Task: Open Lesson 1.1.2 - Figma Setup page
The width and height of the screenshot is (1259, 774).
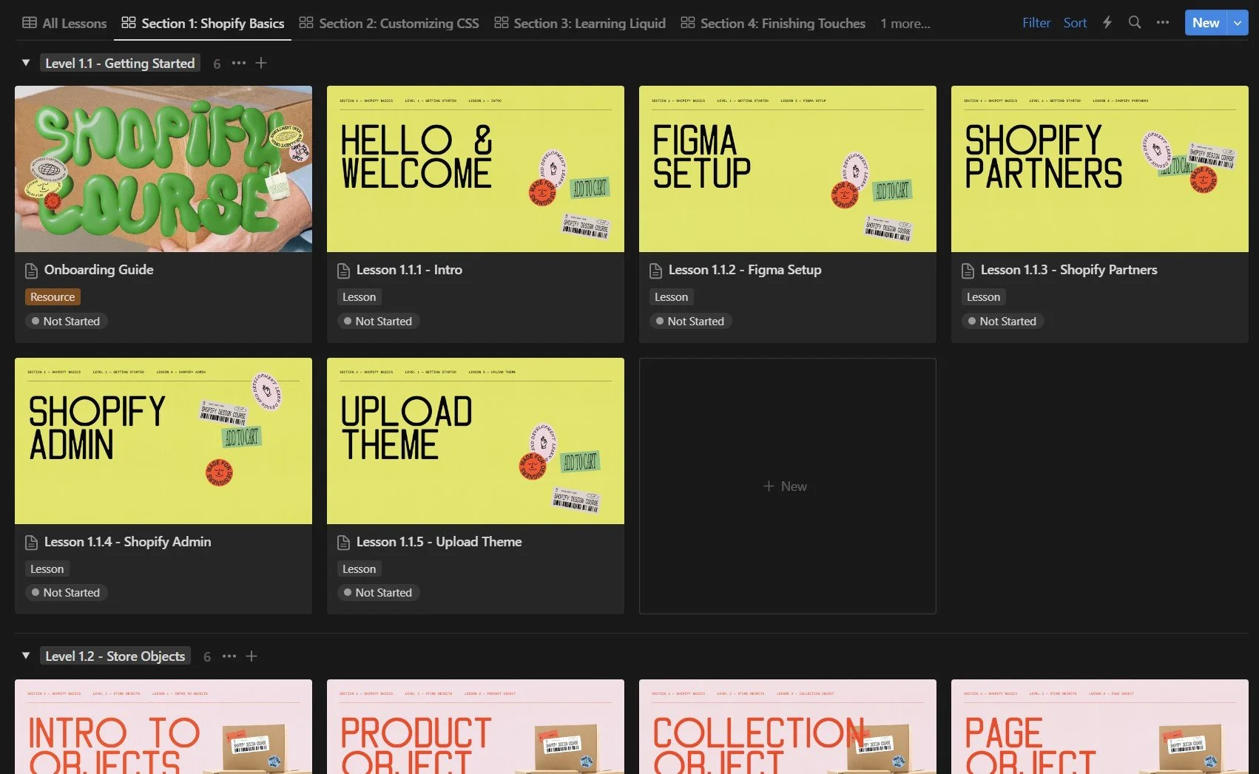Action: pyautogui.click(x=745, y=270)
